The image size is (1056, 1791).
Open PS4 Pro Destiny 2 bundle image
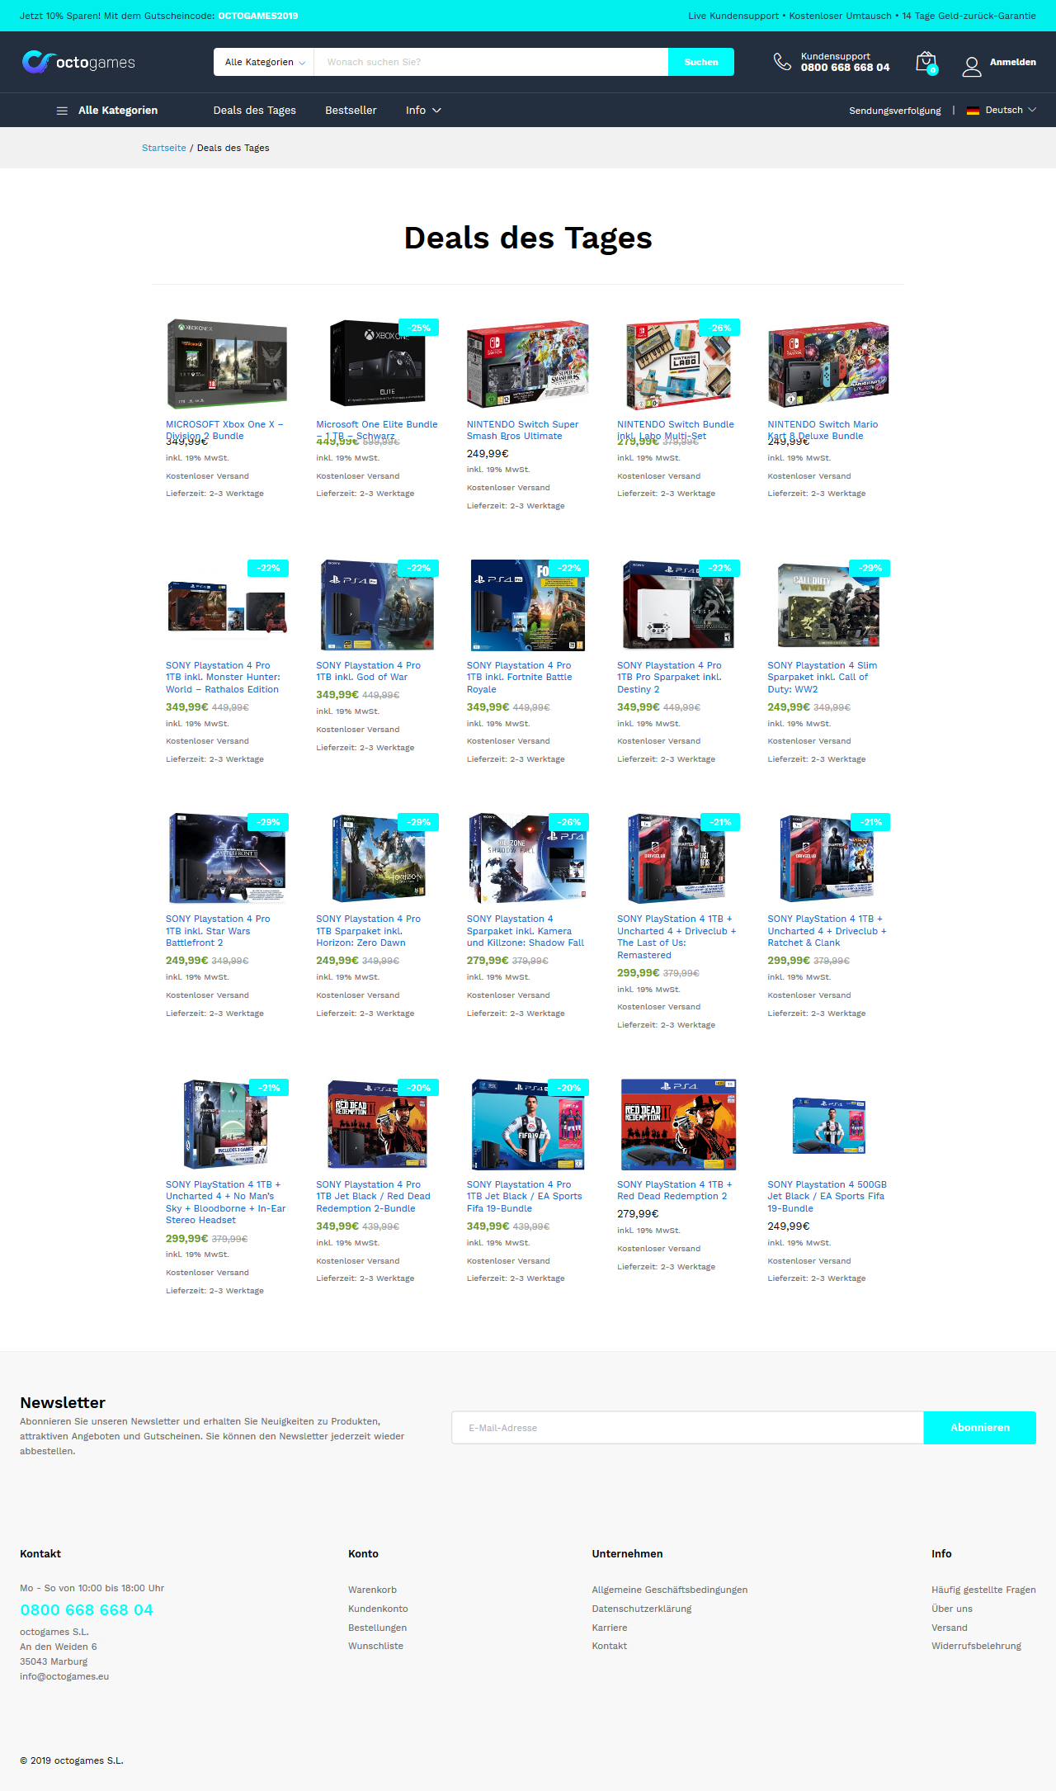678,605
